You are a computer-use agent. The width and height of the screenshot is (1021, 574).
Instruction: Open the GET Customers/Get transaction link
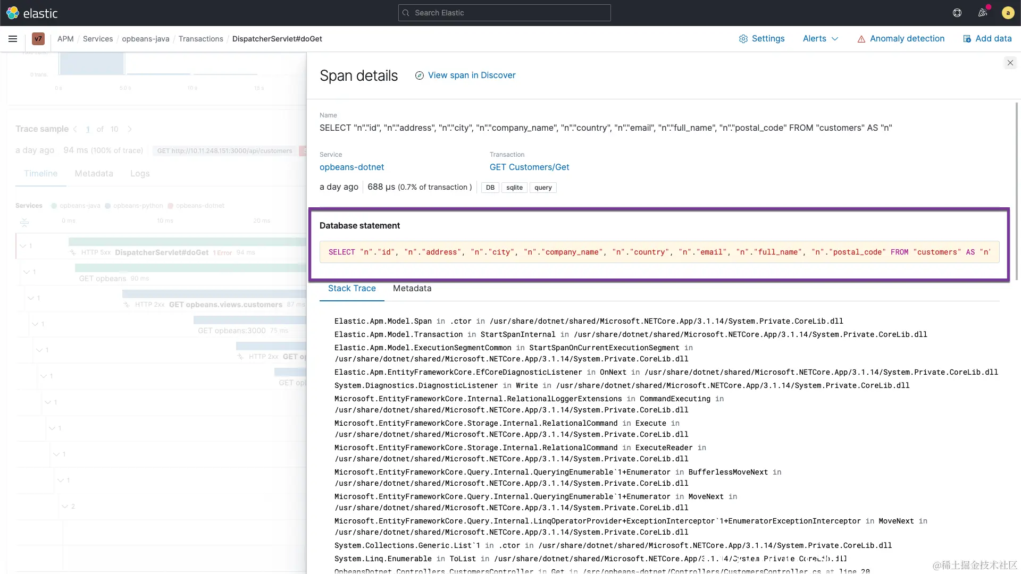click(x=529, y=167)
